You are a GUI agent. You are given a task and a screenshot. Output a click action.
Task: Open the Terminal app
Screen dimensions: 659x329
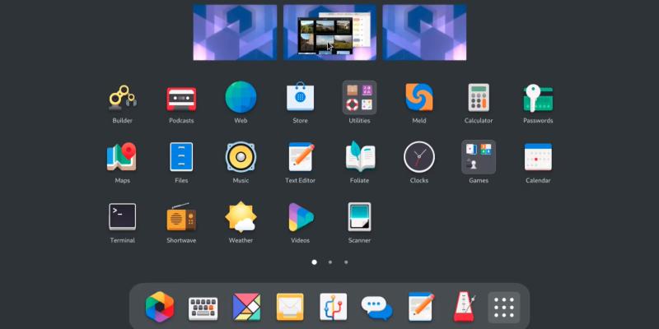(122, 217)
